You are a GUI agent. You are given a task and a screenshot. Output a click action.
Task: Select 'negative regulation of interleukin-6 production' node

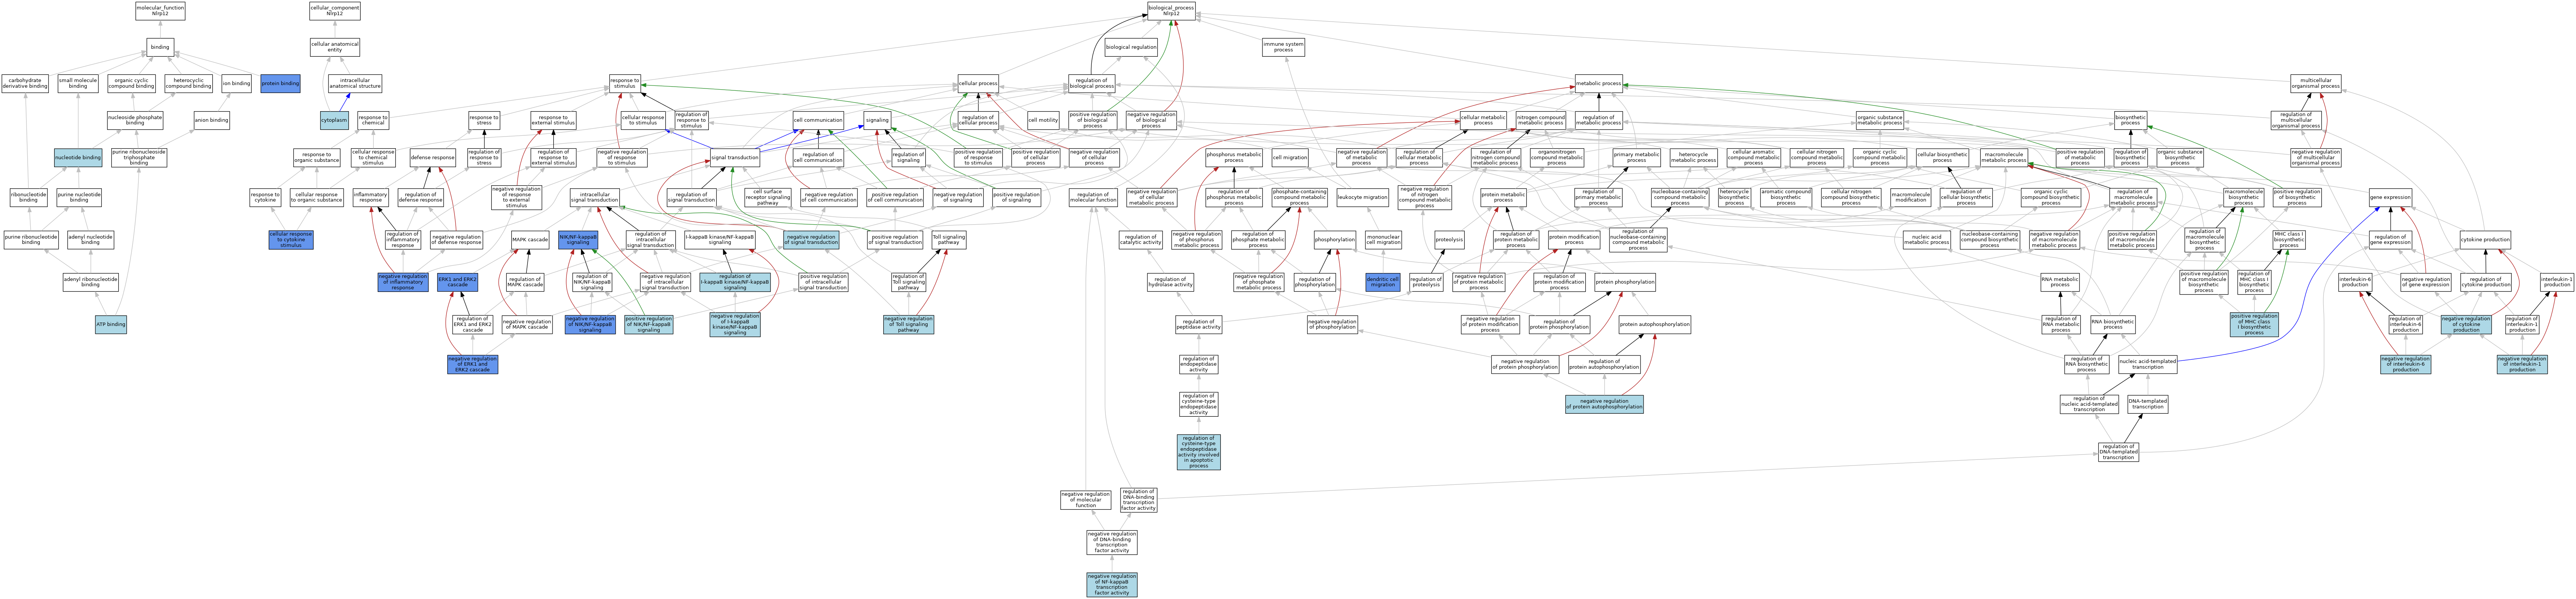coord(2406,364)
